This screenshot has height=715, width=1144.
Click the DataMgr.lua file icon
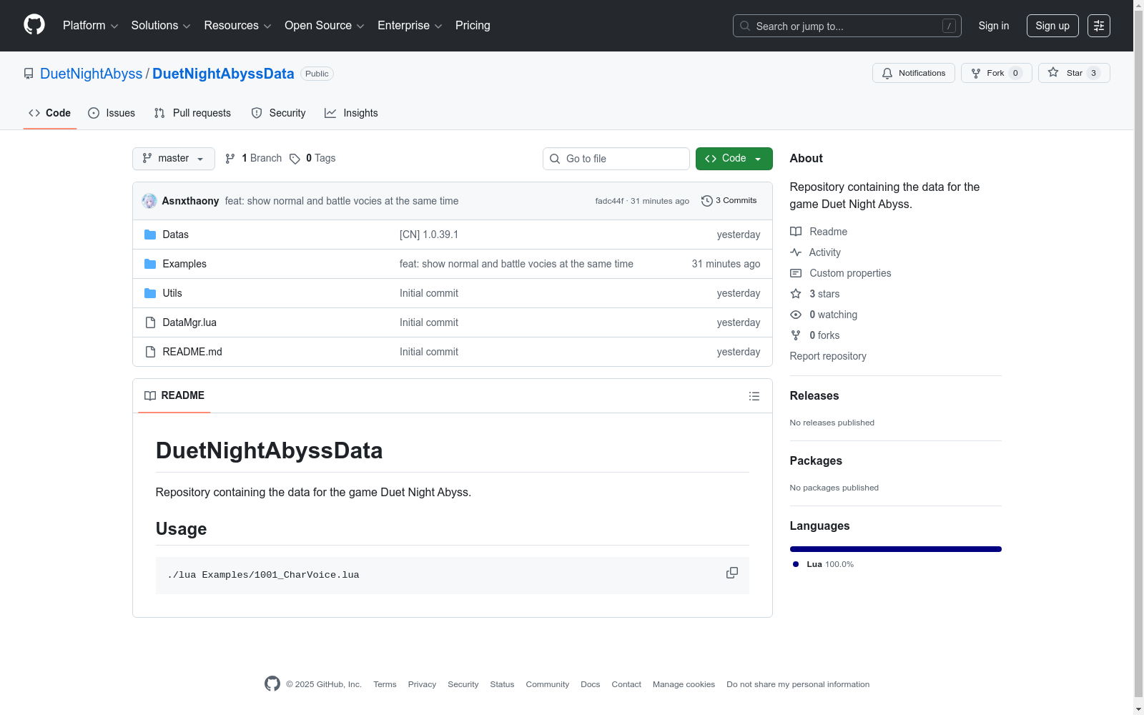[150, 322]
